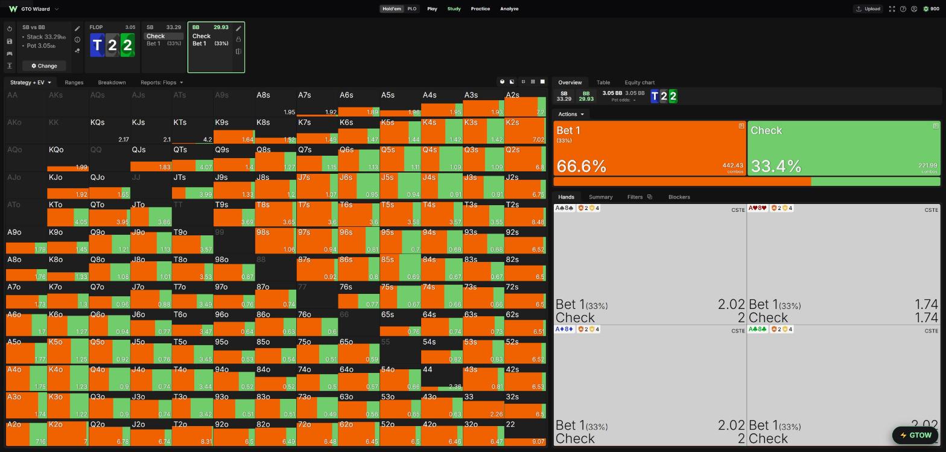Screen dimensions: 946x452
Task: Click the table seat icon in left sidebar
Action: (x=10, y=54)
